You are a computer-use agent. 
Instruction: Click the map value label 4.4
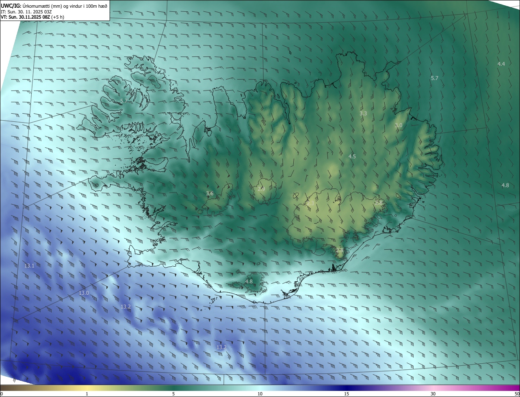tap(501, 64)
